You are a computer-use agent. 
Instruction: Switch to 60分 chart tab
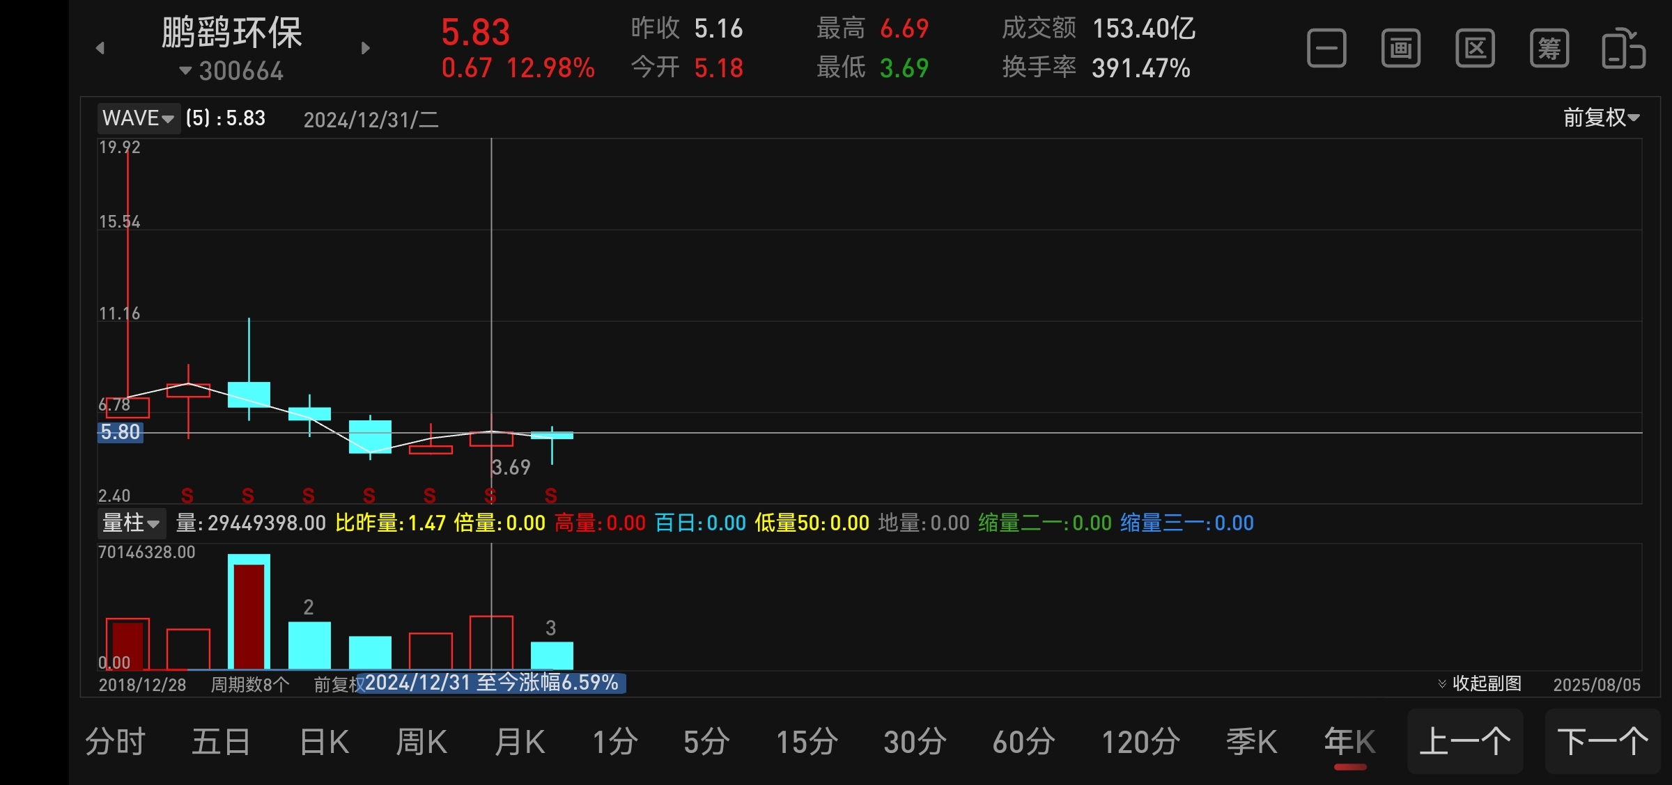click(x=1024, y=742)
